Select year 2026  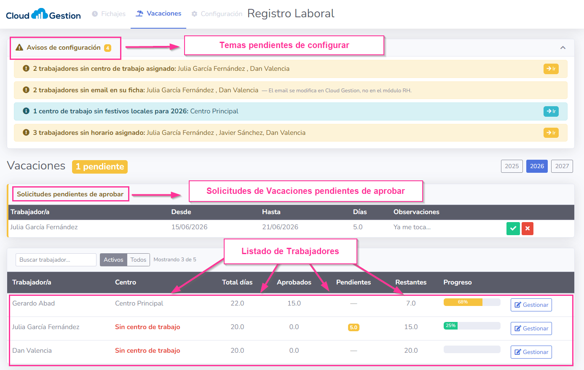pyautogui.click(x=537, y=166)
